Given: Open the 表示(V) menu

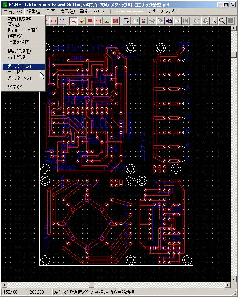Looking at the screenshot, I should 67,11.
